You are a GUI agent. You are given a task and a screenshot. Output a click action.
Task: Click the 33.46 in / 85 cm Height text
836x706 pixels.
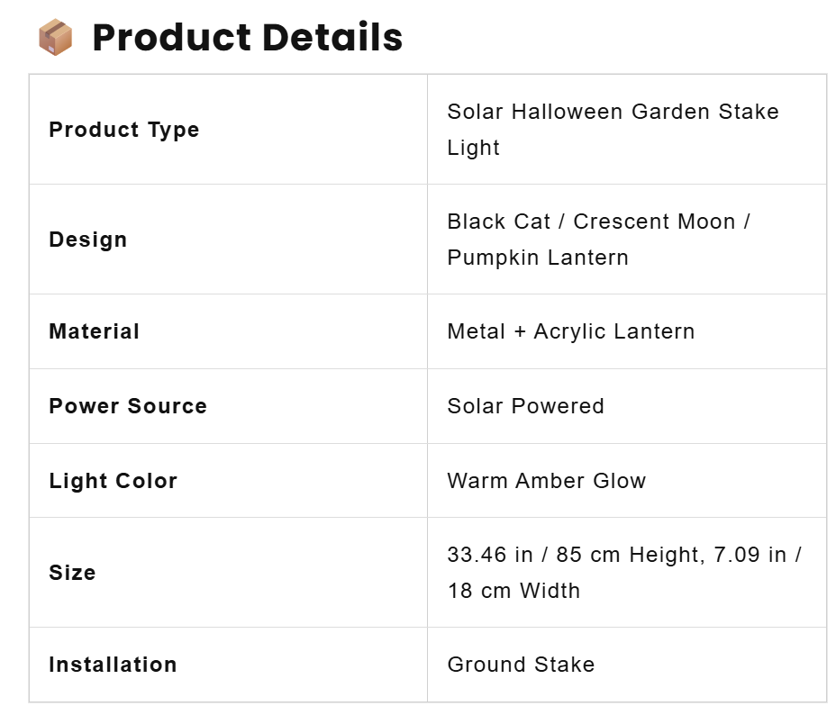pos(576,554)
